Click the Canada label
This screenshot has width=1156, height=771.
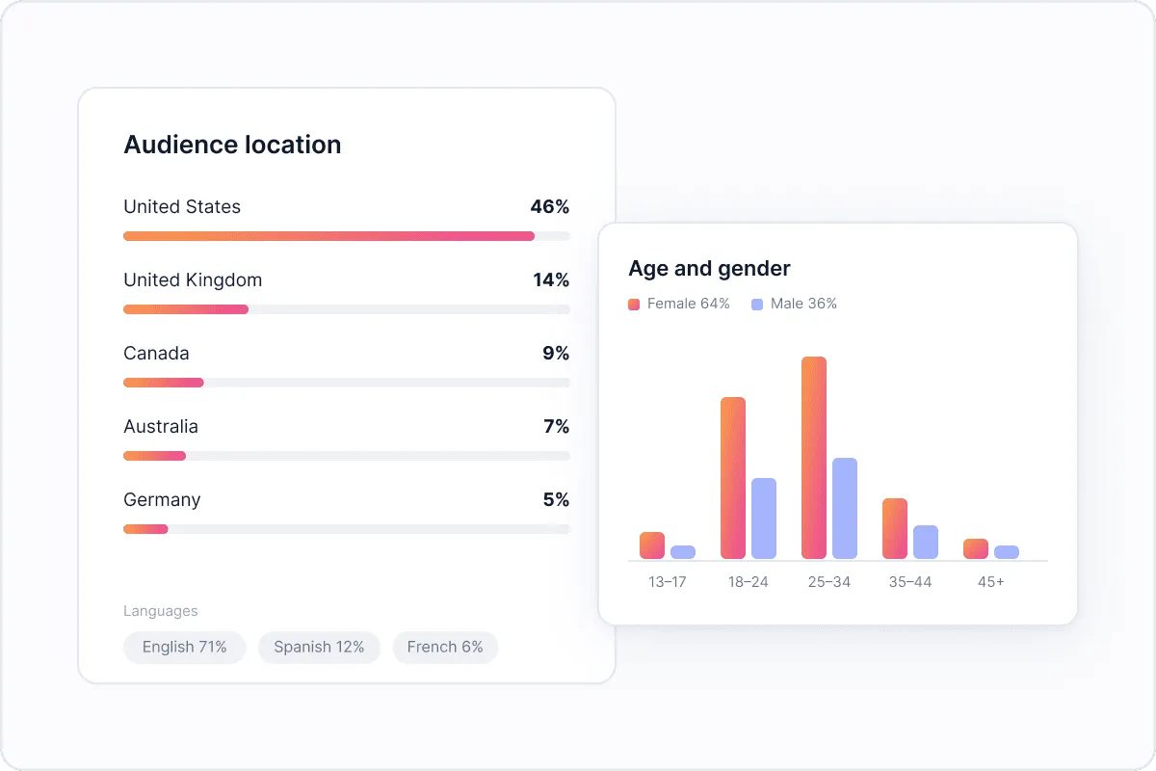156,353
